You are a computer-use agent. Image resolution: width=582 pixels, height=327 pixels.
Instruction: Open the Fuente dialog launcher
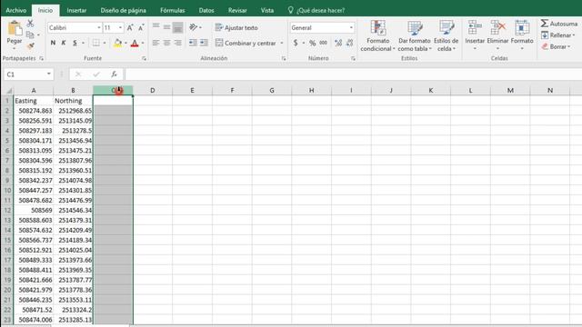click(x=144, y=58)
